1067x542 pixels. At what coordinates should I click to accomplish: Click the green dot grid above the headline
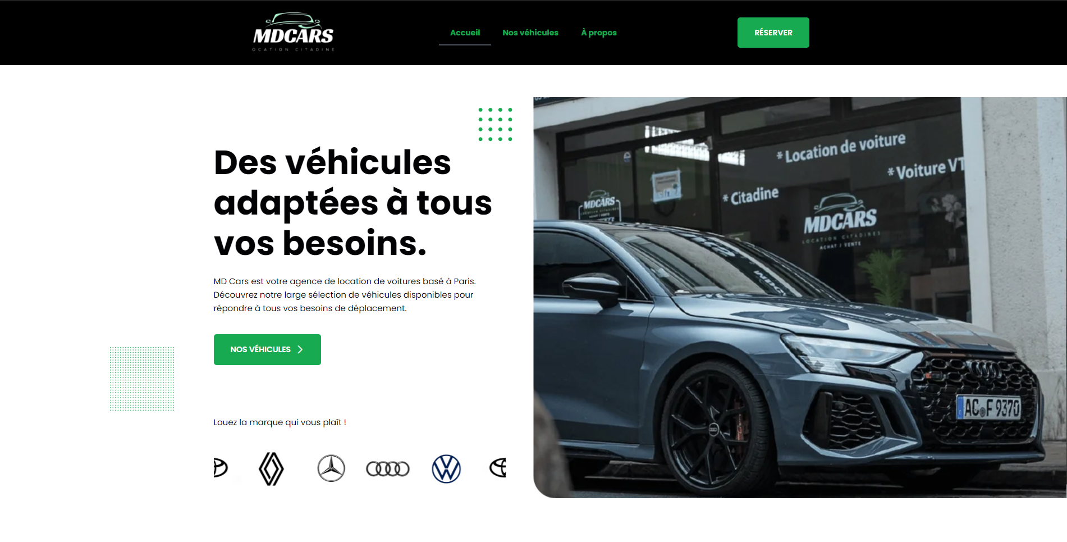tap(495, 124)
